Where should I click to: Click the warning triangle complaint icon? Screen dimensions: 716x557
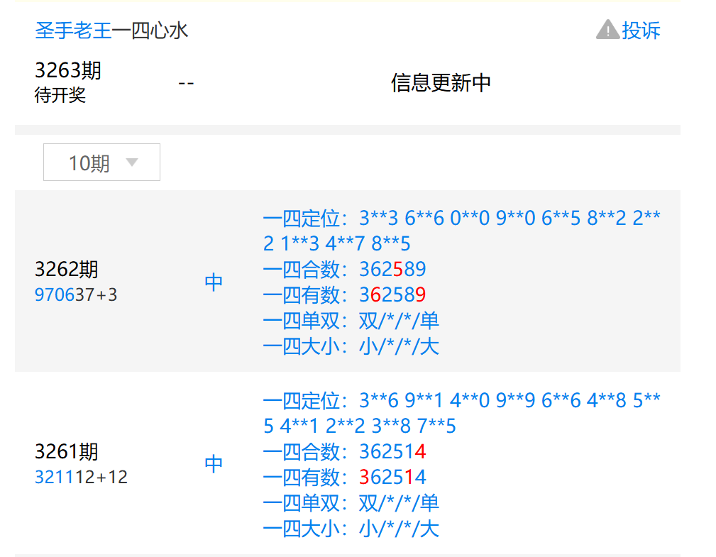coord(607,30)
